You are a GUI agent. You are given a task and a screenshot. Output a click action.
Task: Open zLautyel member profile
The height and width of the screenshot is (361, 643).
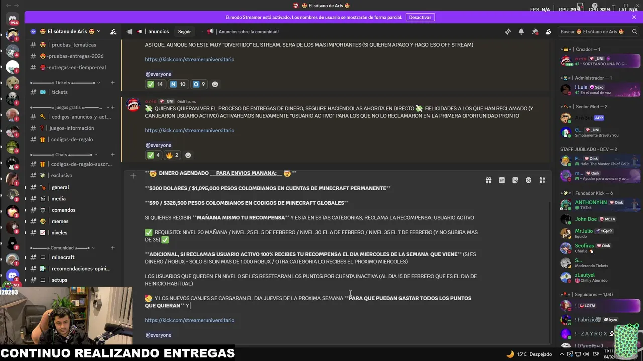coord(599,277)
